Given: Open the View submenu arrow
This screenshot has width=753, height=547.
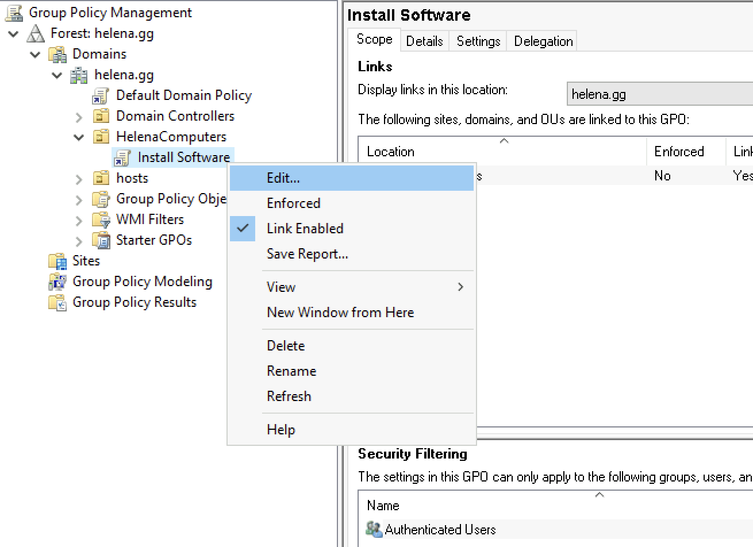Looking at the screenshot, I should 460,287.
